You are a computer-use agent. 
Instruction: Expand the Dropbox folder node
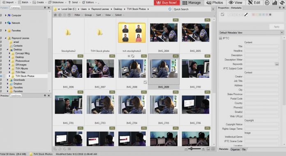[x=7, y=84]
